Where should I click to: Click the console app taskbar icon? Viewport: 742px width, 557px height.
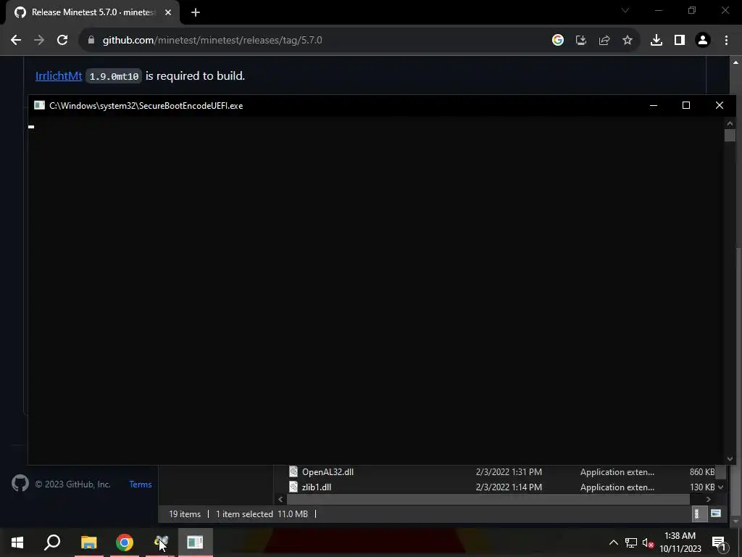[x=195, y=542]
